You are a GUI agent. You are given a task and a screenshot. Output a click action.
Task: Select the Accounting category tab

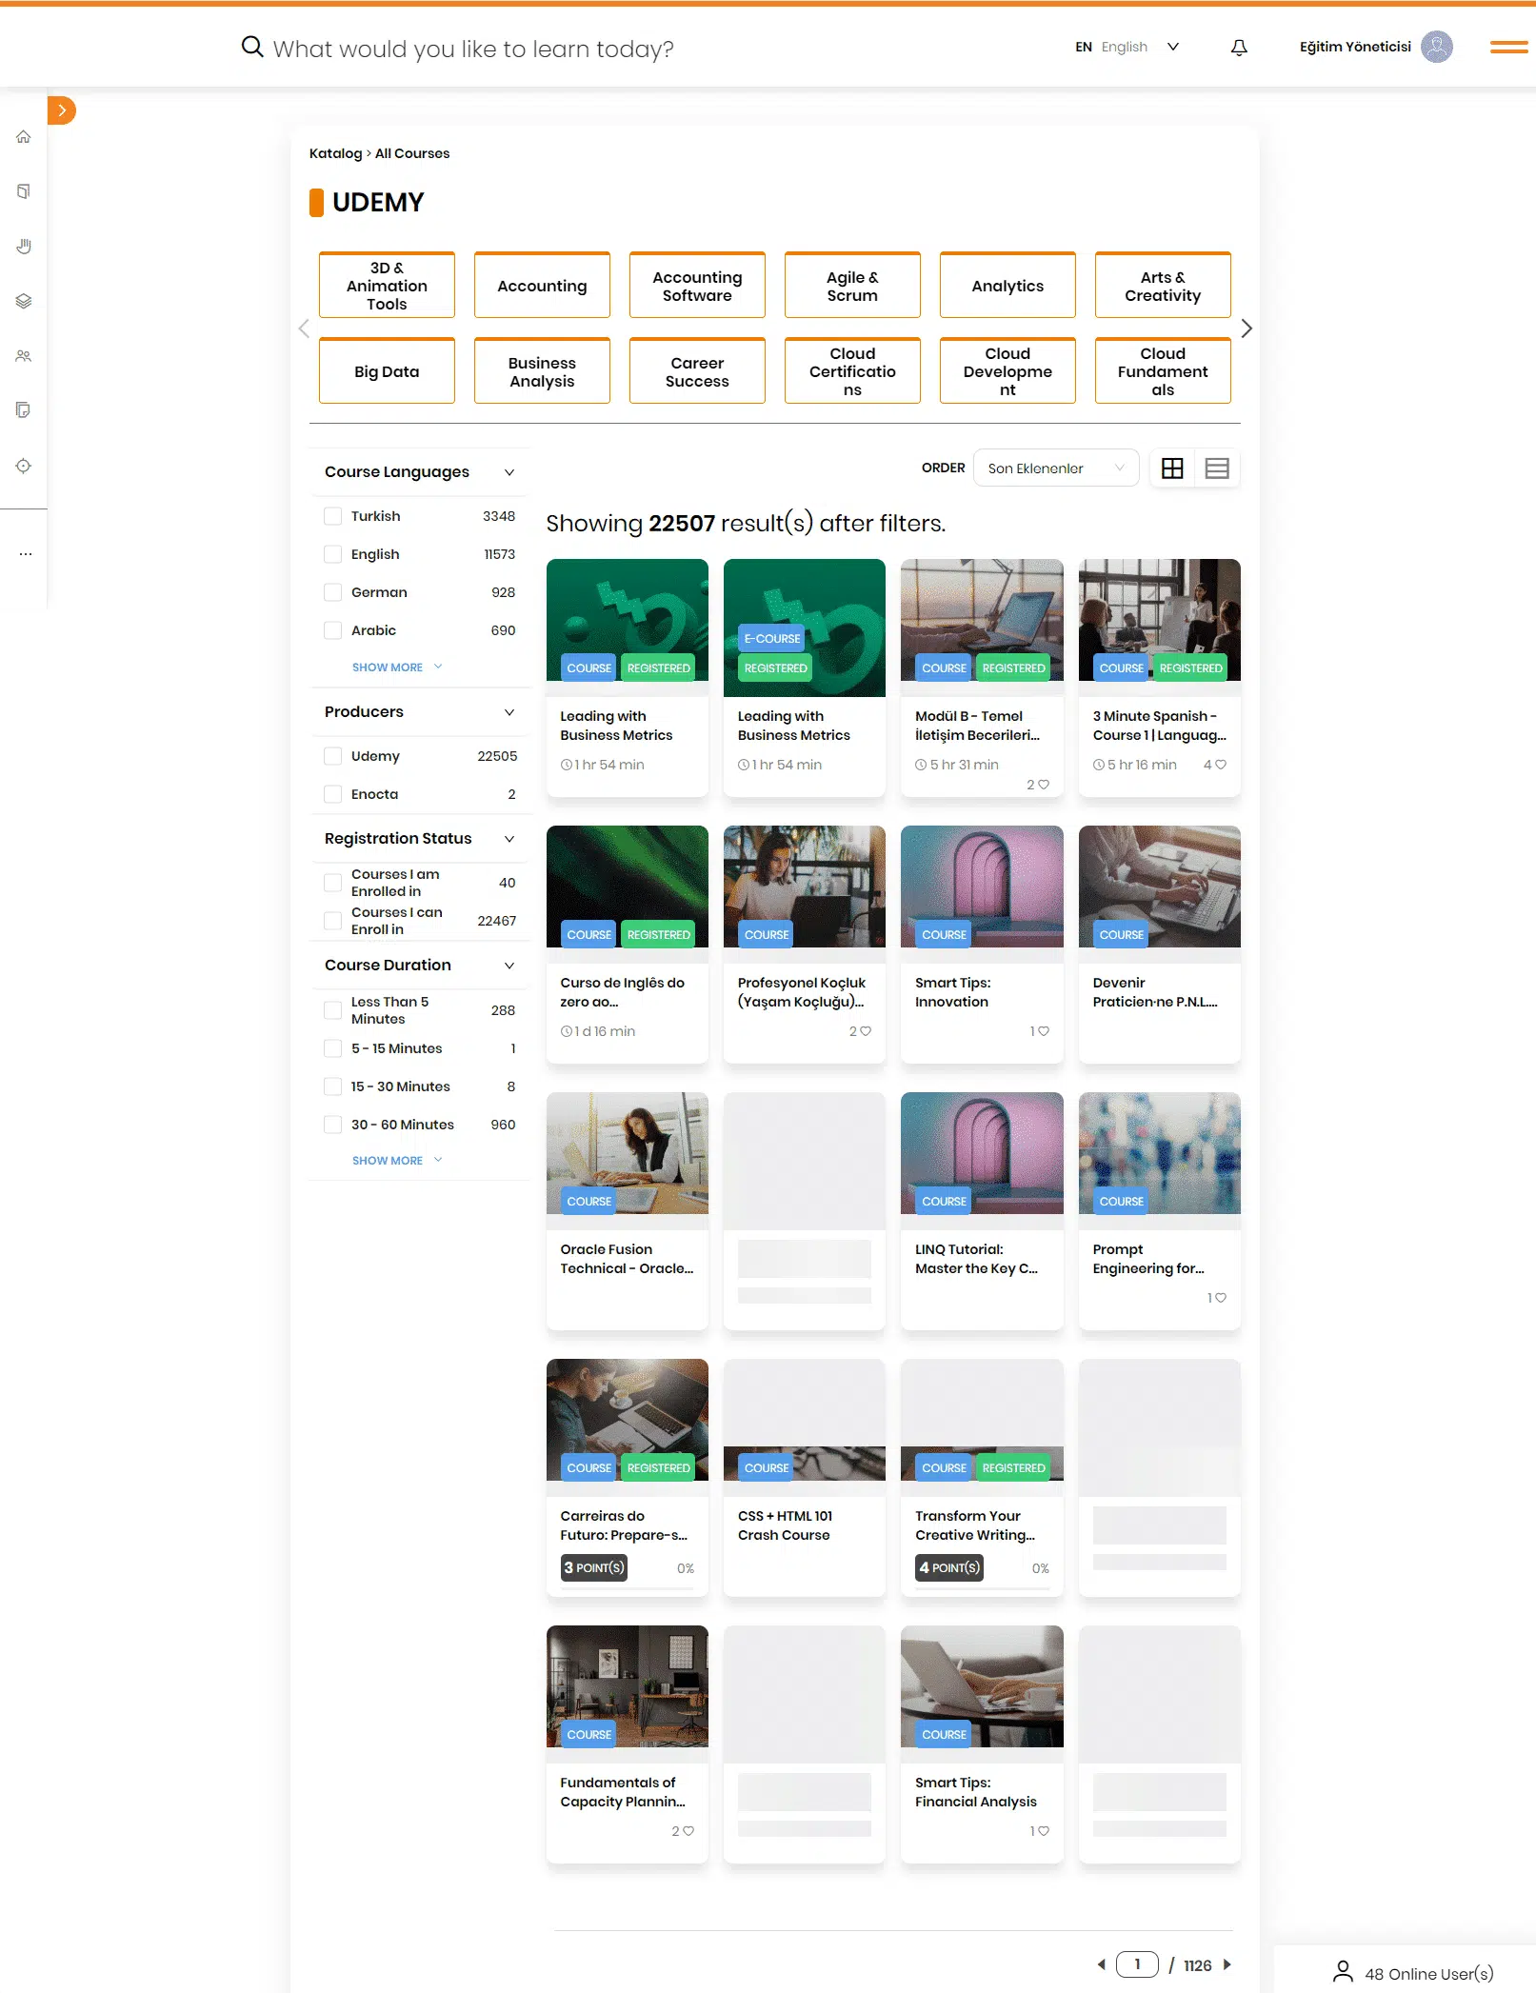(x=542, y=285)
